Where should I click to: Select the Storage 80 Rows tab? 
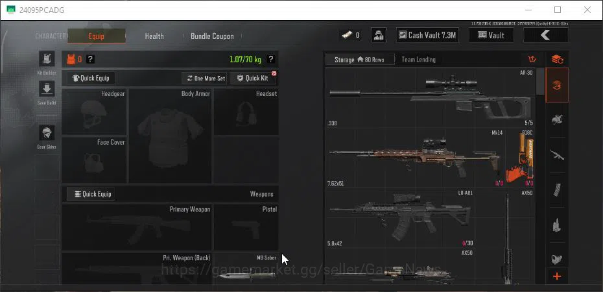point(360,60)
